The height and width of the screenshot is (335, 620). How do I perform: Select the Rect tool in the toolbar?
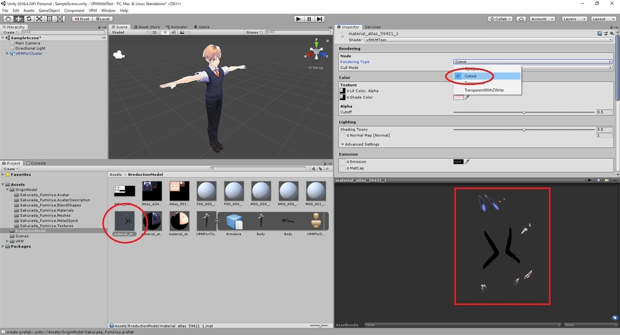[49, 19]
